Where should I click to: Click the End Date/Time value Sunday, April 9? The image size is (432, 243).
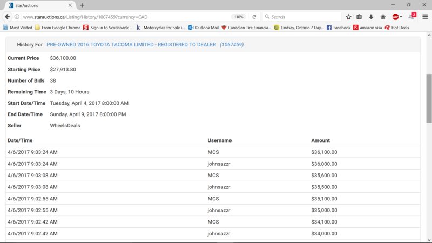88,114
